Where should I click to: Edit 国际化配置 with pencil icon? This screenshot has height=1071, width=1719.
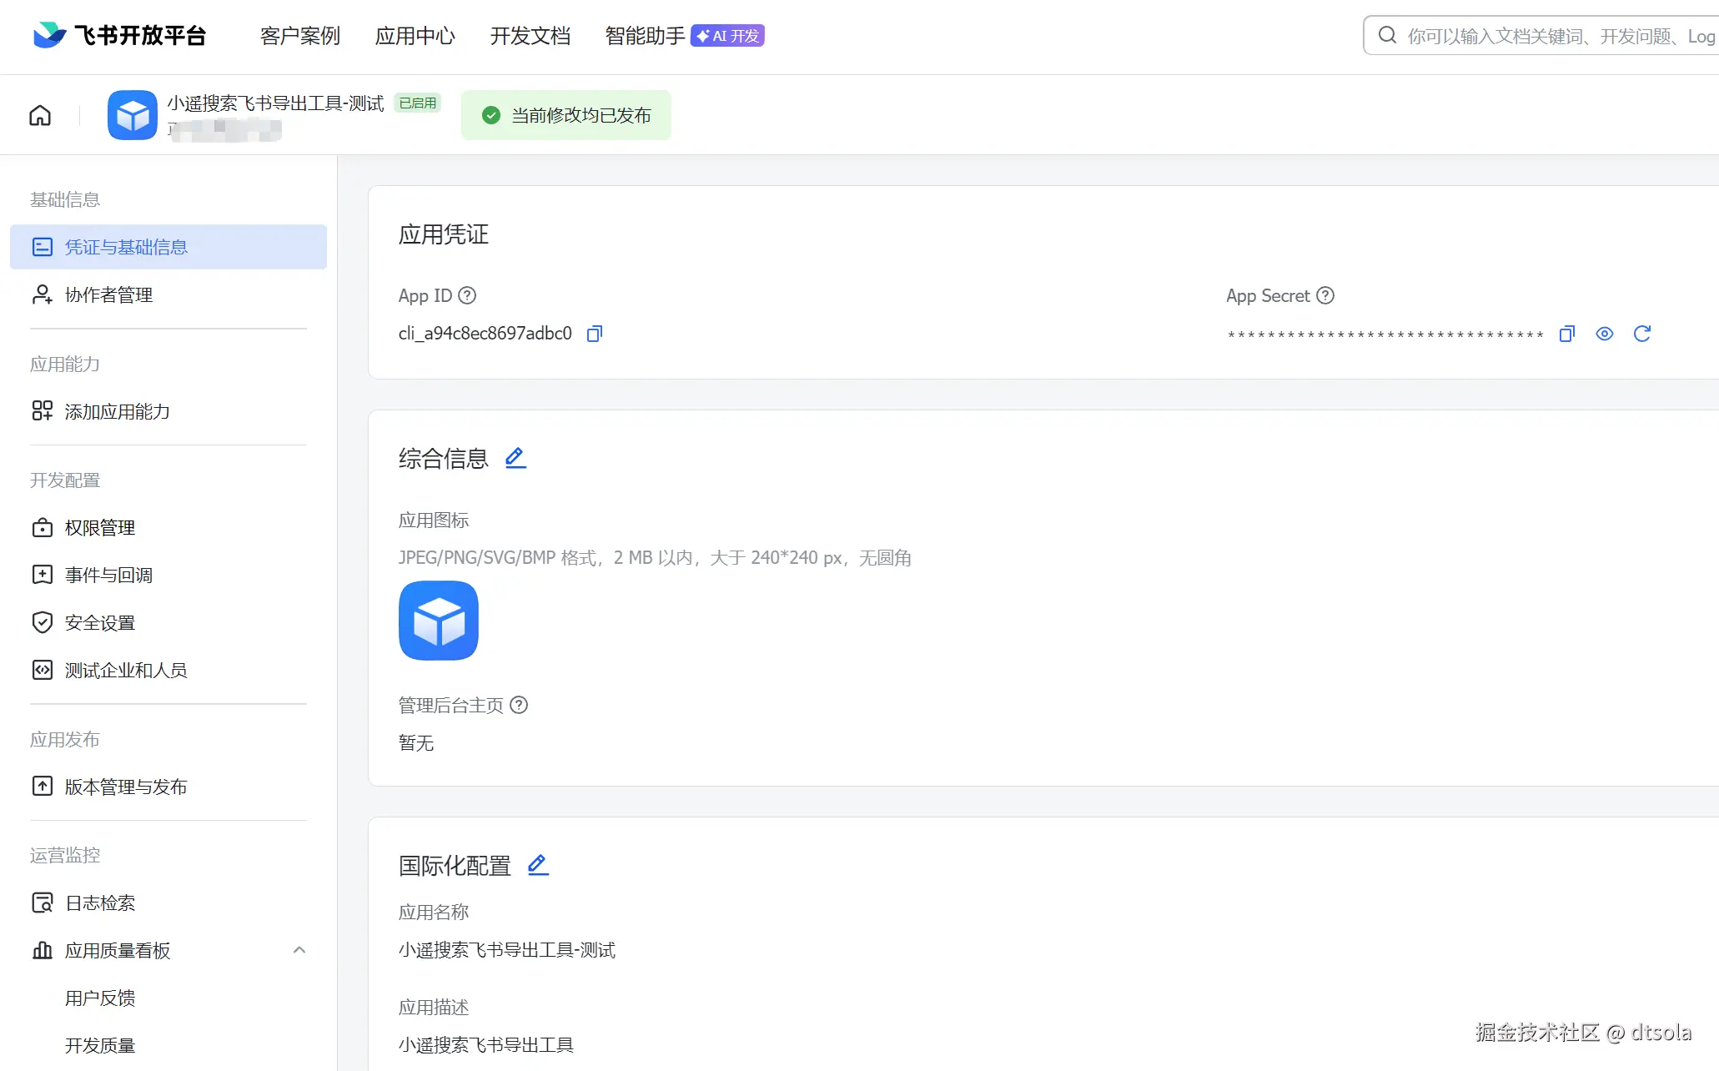point(538,865)
